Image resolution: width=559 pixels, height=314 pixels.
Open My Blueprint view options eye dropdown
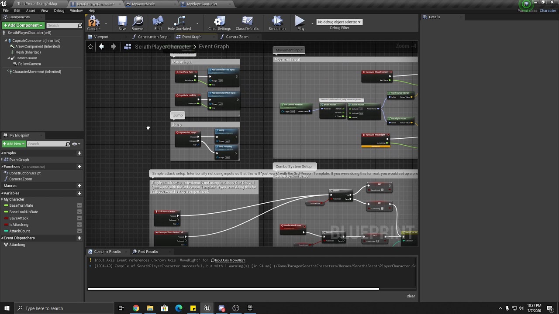click(76, 144)
